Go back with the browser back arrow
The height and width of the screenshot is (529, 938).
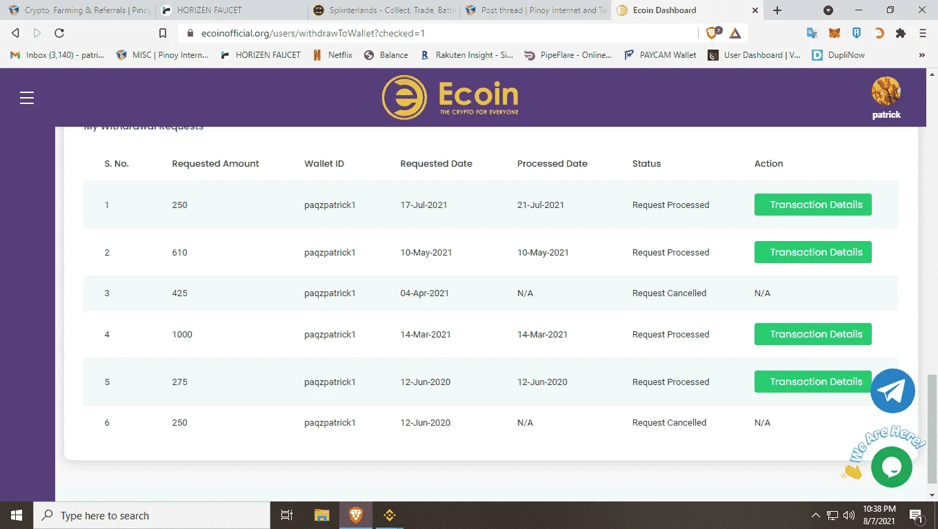[15, 33]
